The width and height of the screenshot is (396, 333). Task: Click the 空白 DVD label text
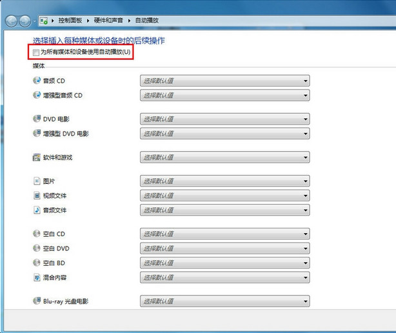coord(56,248)
